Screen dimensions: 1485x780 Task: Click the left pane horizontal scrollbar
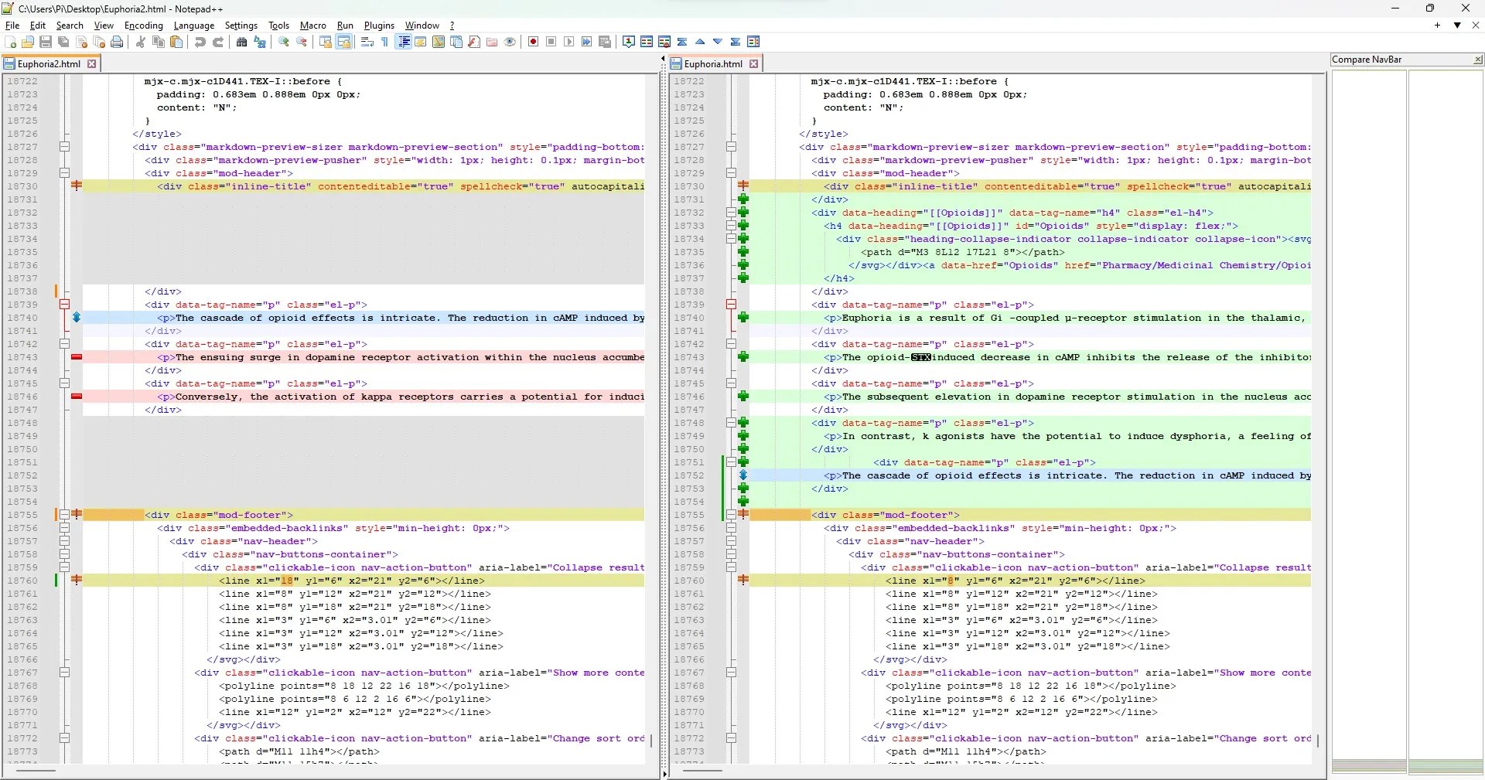click(35, 771)
